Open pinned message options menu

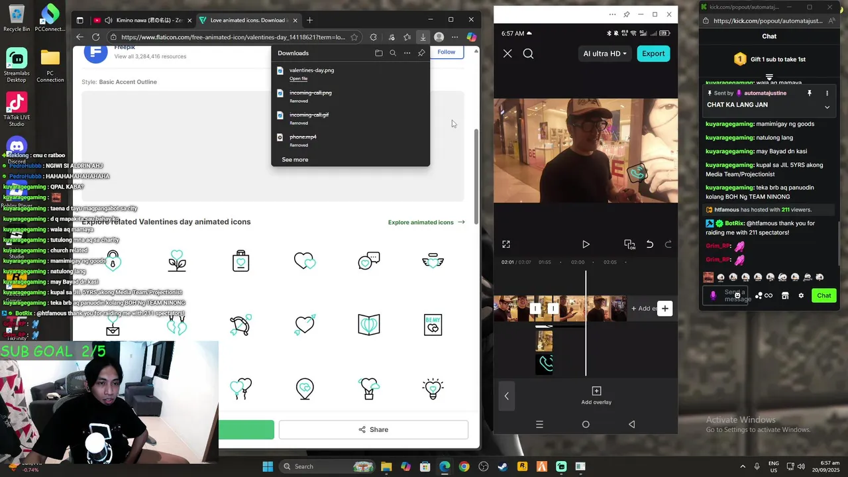827,93
